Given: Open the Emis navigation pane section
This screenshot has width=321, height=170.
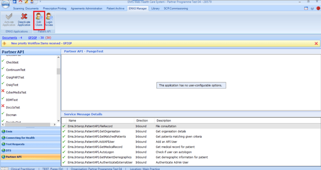Looking at the screenshot, I should [x=31, y=131].
